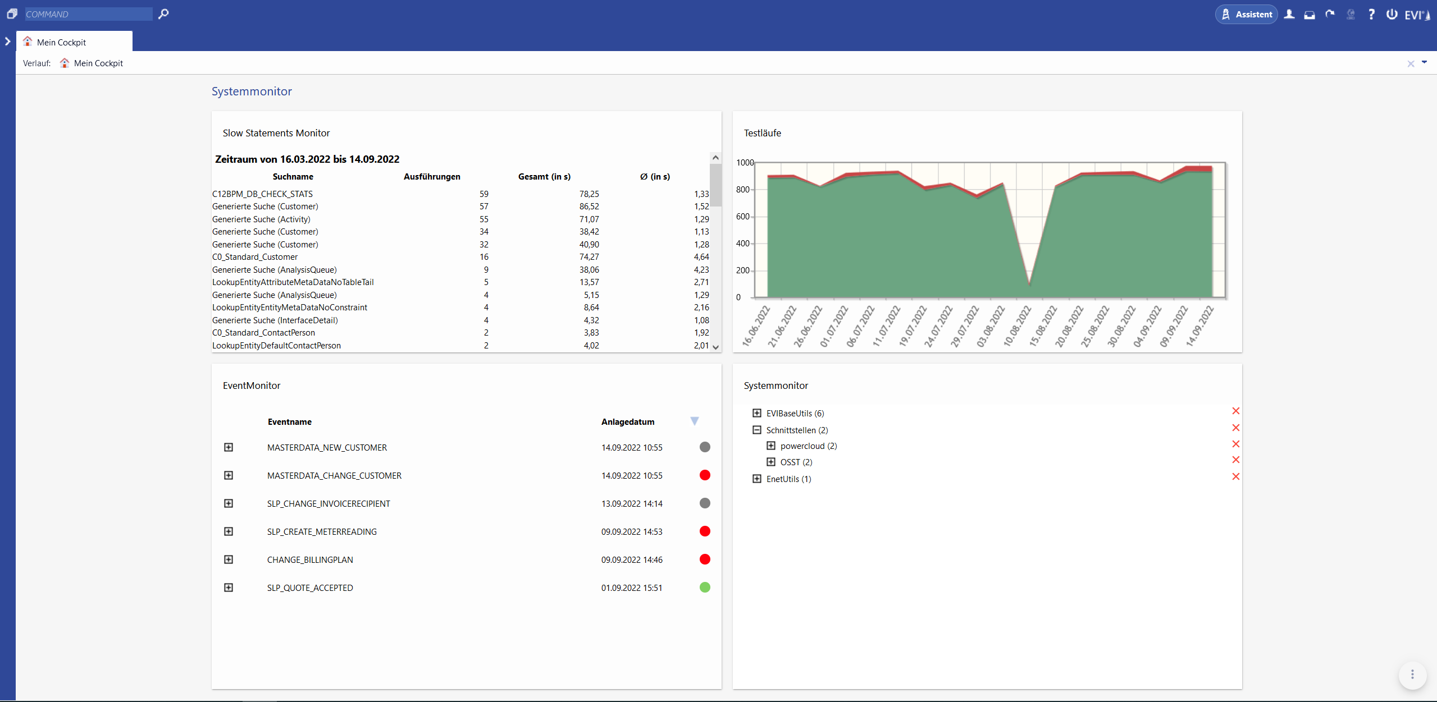Open the three-dot options button
1437x702 pixels.
click(1412, 675)
